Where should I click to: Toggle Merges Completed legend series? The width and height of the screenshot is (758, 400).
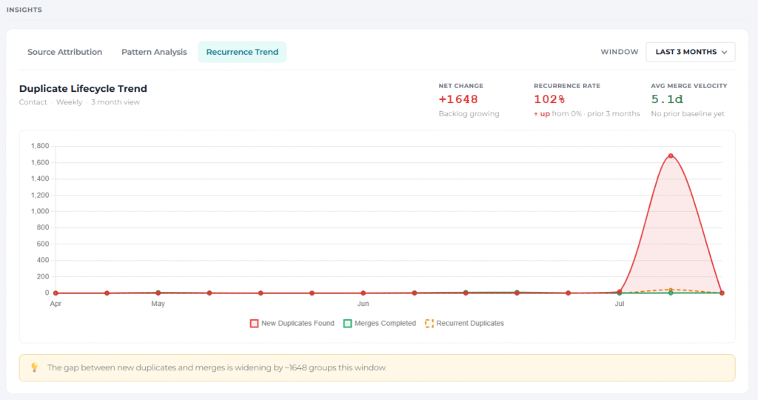click(380, 323)
